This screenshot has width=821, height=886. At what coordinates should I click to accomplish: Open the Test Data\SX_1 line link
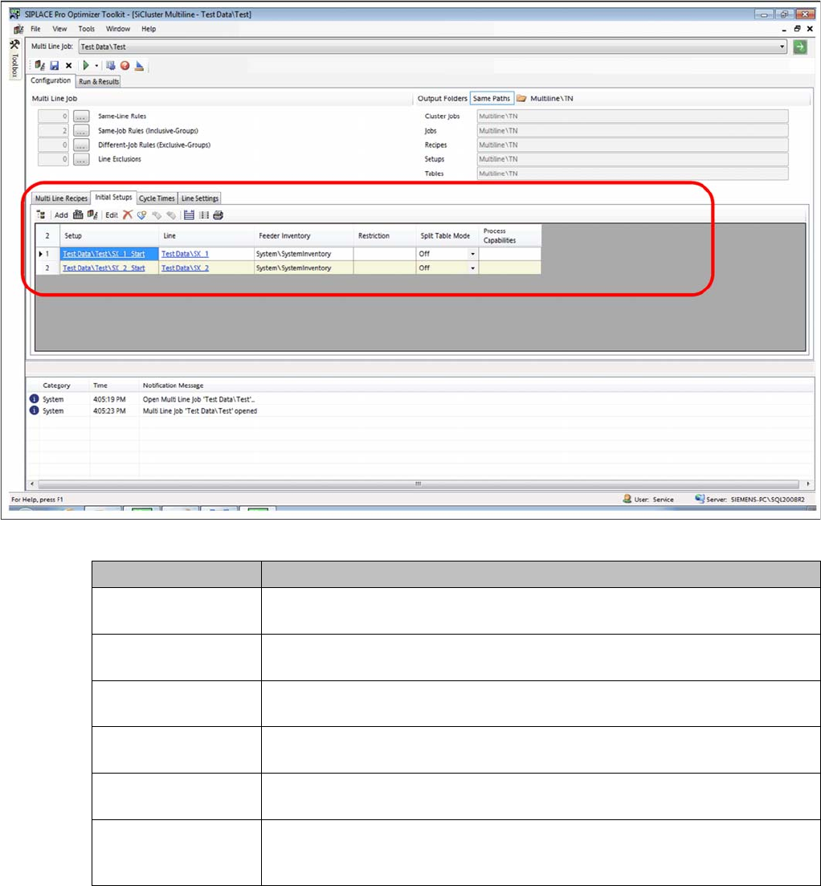point(185,254)
